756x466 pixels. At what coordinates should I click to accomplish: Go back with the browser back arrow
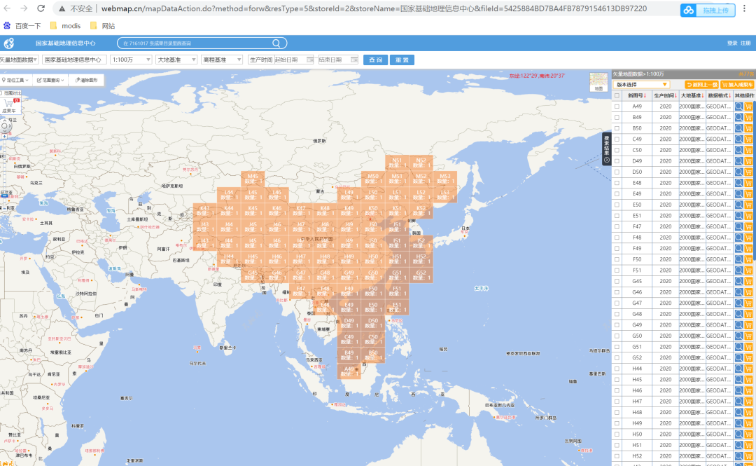tap(7, 8)
